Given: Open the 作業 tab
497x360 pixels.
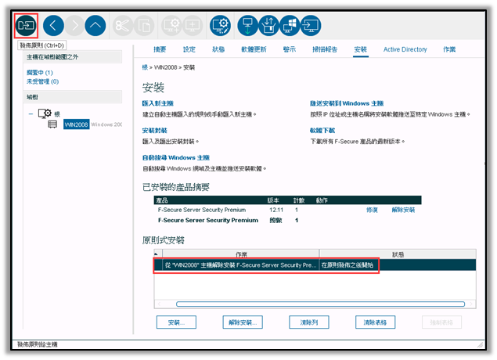Looking at the screenshot, I should tap(449, 49).
